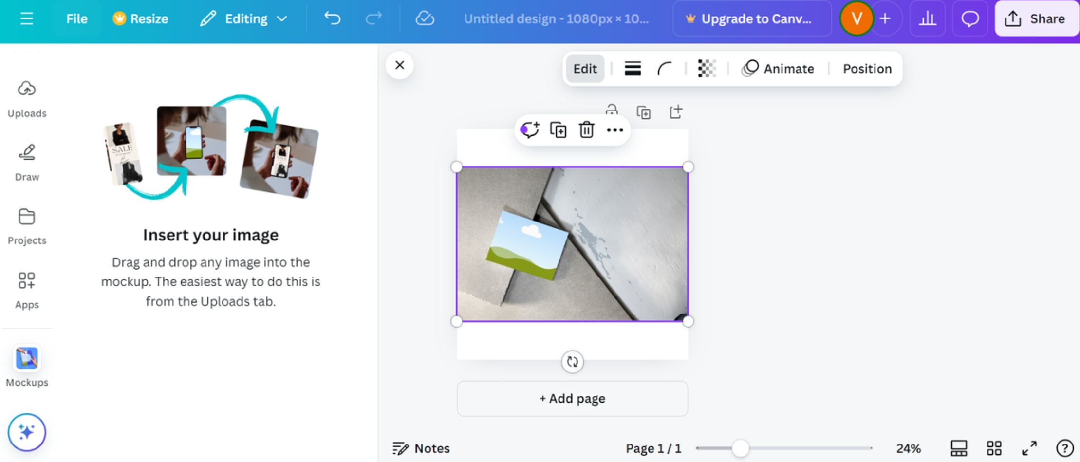Undo the last action
1080x462 pixels.
332,18
